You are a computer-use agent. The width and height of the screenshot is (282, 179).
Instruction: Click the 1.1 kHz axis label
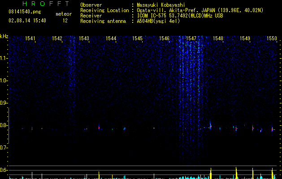tap(4, 58)
